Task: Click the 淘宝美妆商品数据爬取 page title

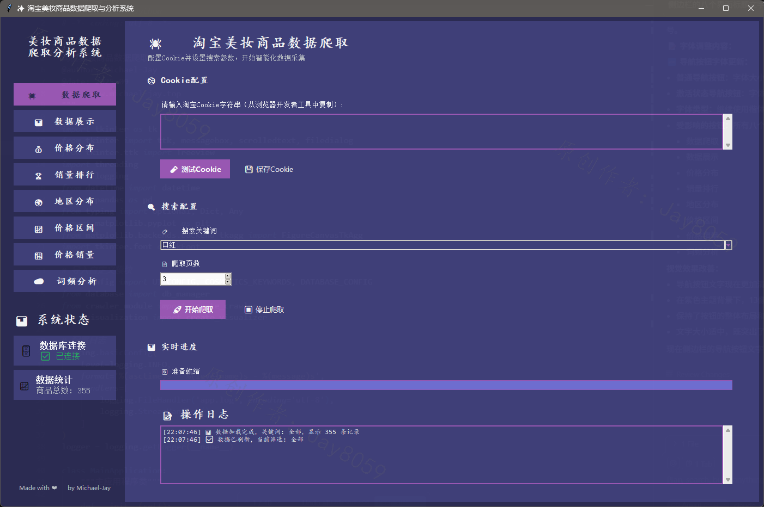Action: coord(270,43)
